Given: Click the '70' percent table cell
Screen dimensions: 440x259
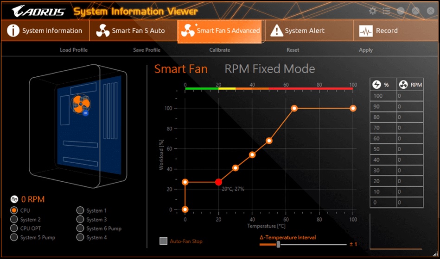Looking at the screenshot, I should (383, 128).
